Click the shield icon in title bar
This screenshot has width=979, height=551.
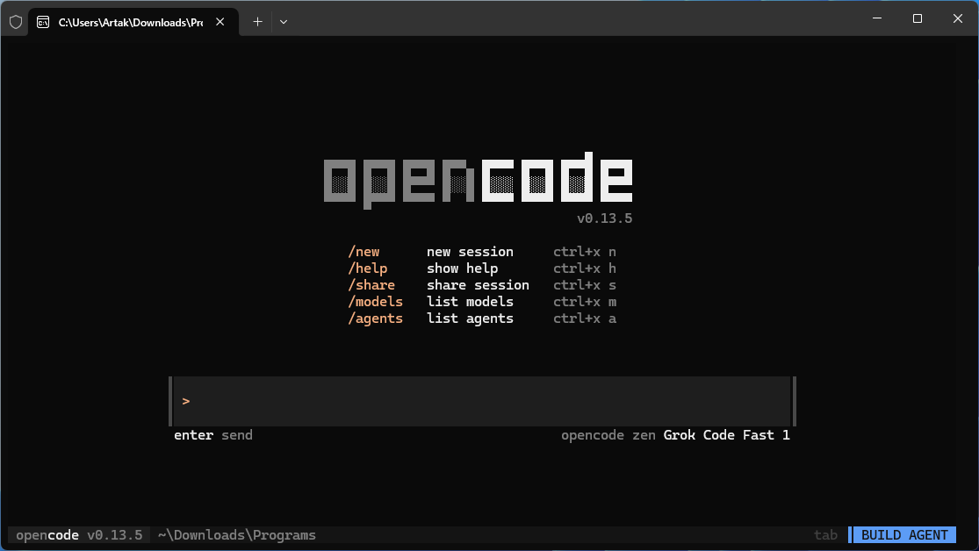(x=16, y=22)
